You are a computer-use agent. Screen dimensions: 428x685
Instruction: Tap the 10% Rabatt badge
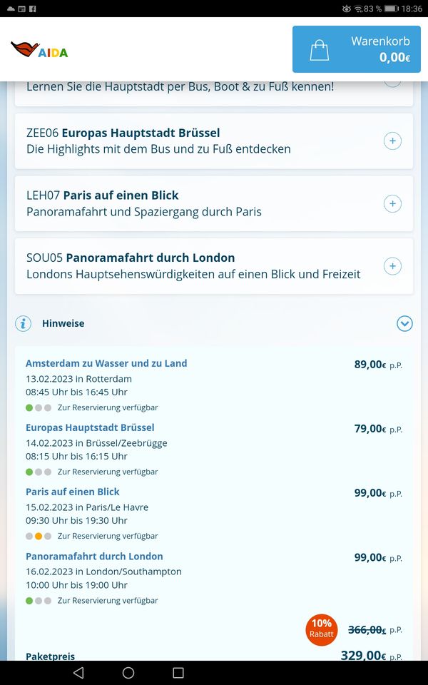click(322, 629)
